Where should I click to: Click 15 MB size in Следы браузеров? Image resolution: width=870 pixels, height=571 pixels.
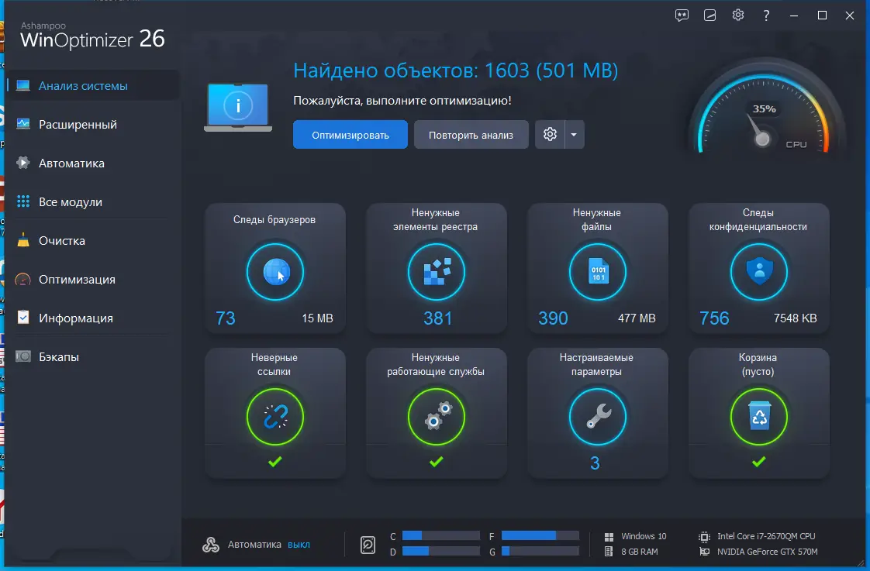coord(317,318)
